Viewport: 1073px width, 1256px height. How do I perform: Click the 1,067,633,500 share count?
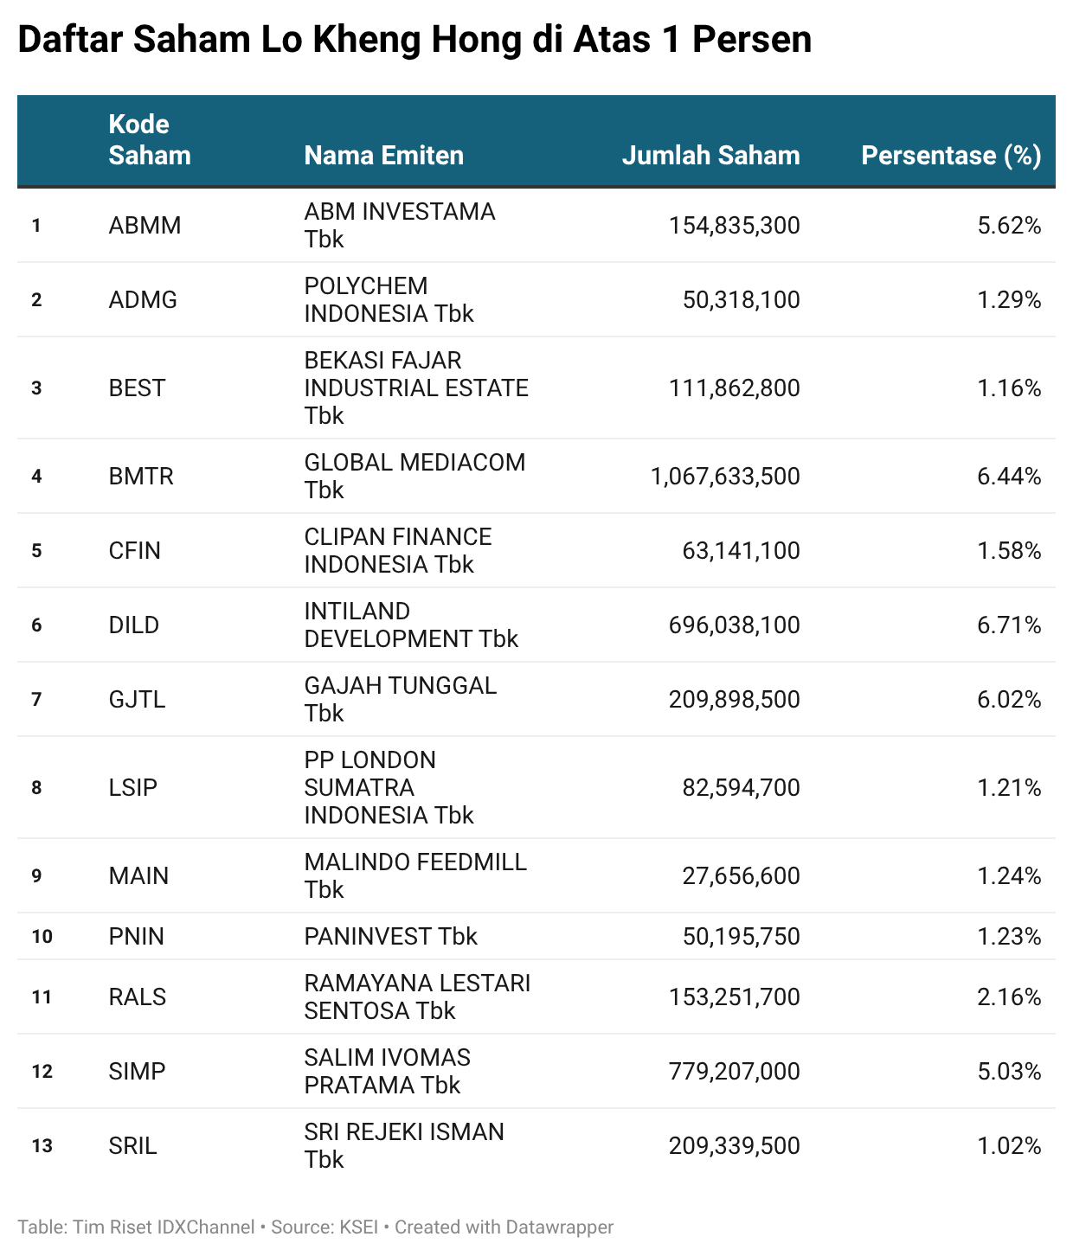(x=725, y=477)
